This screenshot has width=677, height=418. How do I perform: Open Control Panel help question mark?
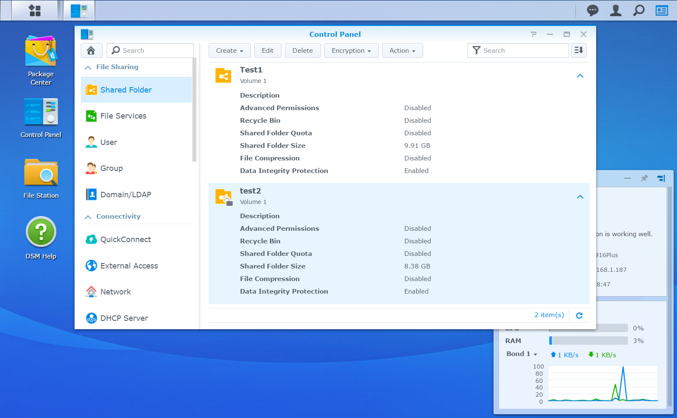point(533,34)
